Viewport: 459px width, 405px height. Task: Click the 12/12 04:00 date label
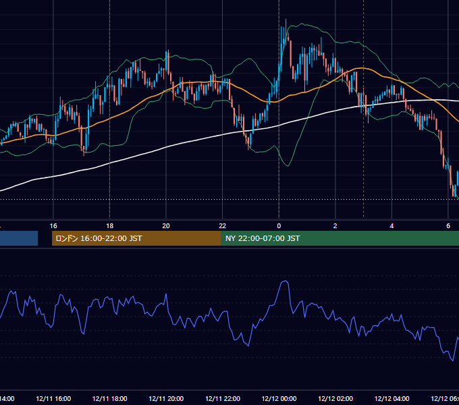[x=392, y=398]
